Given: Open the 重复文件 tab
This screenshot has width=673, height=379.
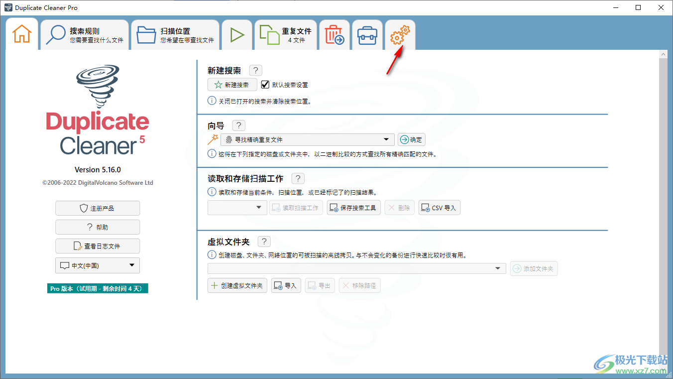Looking at the screenshot, I should [x=286, y=35].
